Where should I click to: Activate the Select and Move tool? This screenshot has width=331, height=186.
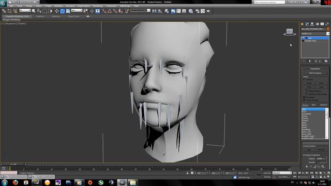coord(56,11)
